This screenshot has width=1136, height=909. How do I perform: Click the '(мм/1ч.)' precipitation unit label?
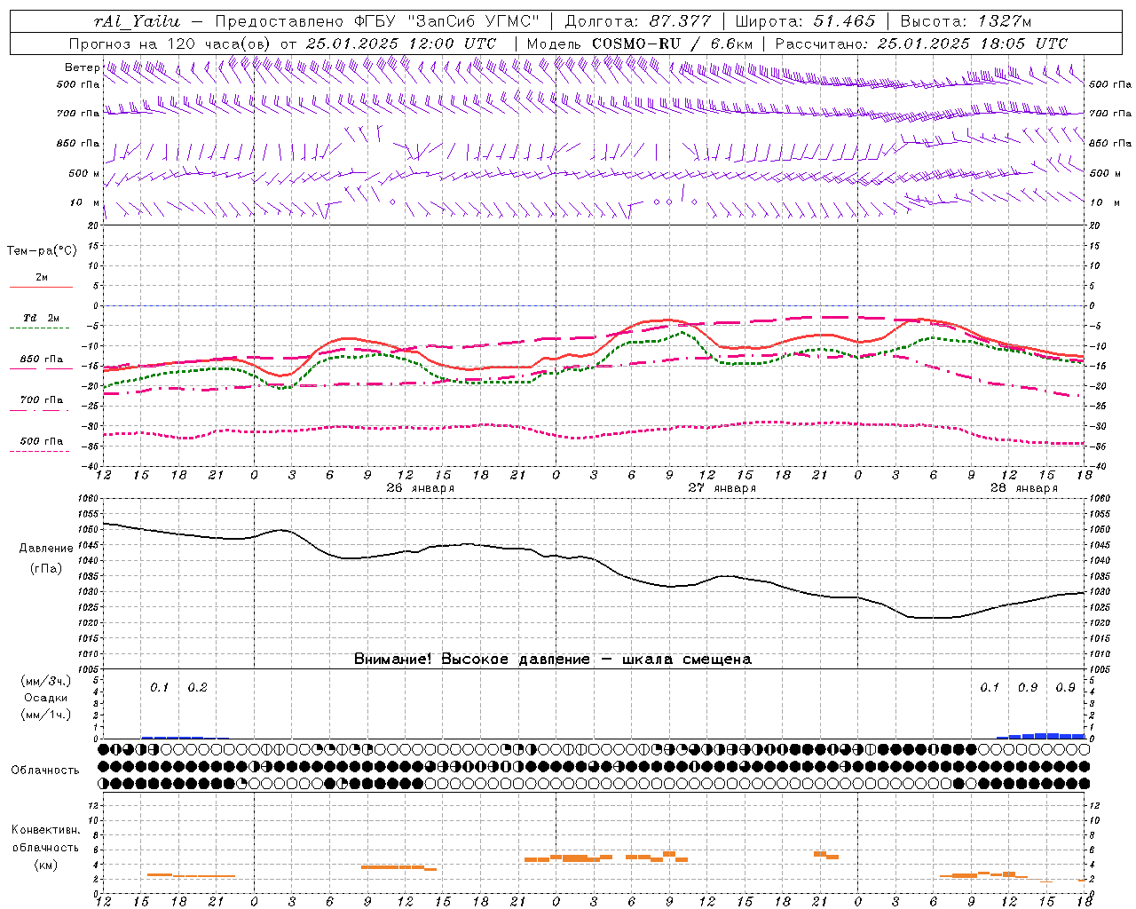[46, 715]
